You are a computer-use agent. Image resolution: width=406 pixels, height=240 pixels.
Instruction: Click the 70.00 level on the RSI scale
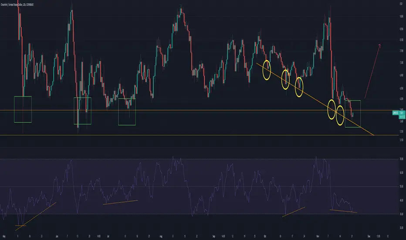click(401, 159)
